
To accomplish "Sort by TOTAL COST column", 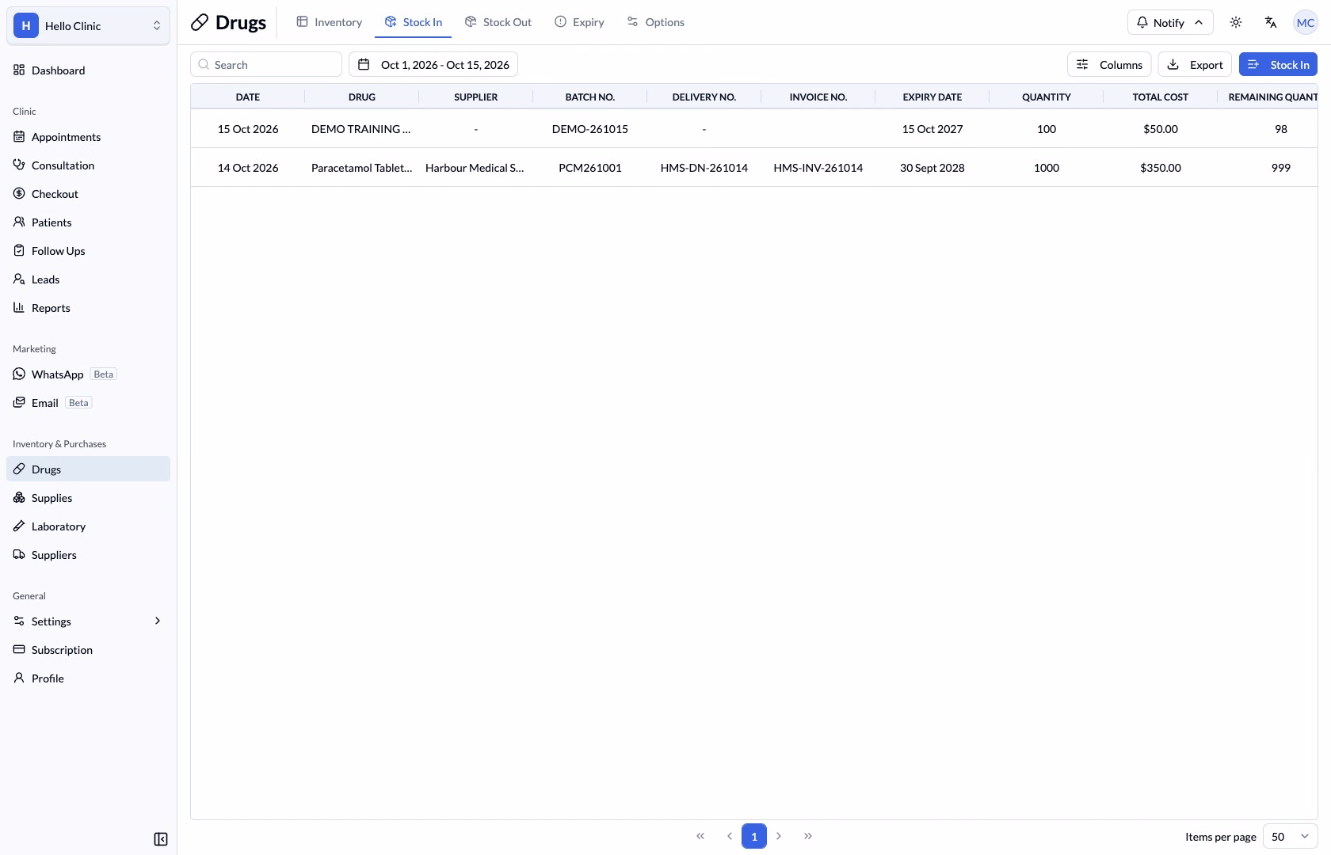I will (x=1161, y=97).
